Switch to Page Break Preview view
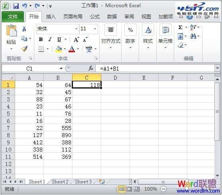This screenshot has height=195, width=222. pos(136,189)
